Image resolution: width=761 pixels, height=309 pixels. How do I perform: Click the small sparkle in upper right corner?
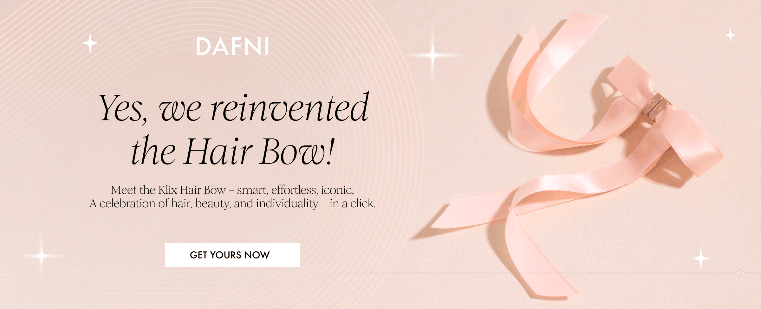tap(731, 35)
